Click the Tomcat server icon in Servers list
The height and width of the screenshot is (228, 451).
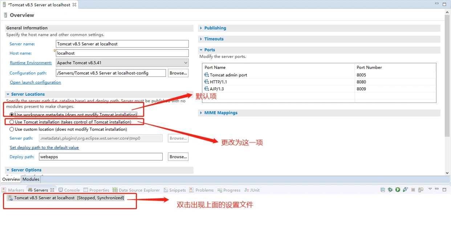point(10,198)
